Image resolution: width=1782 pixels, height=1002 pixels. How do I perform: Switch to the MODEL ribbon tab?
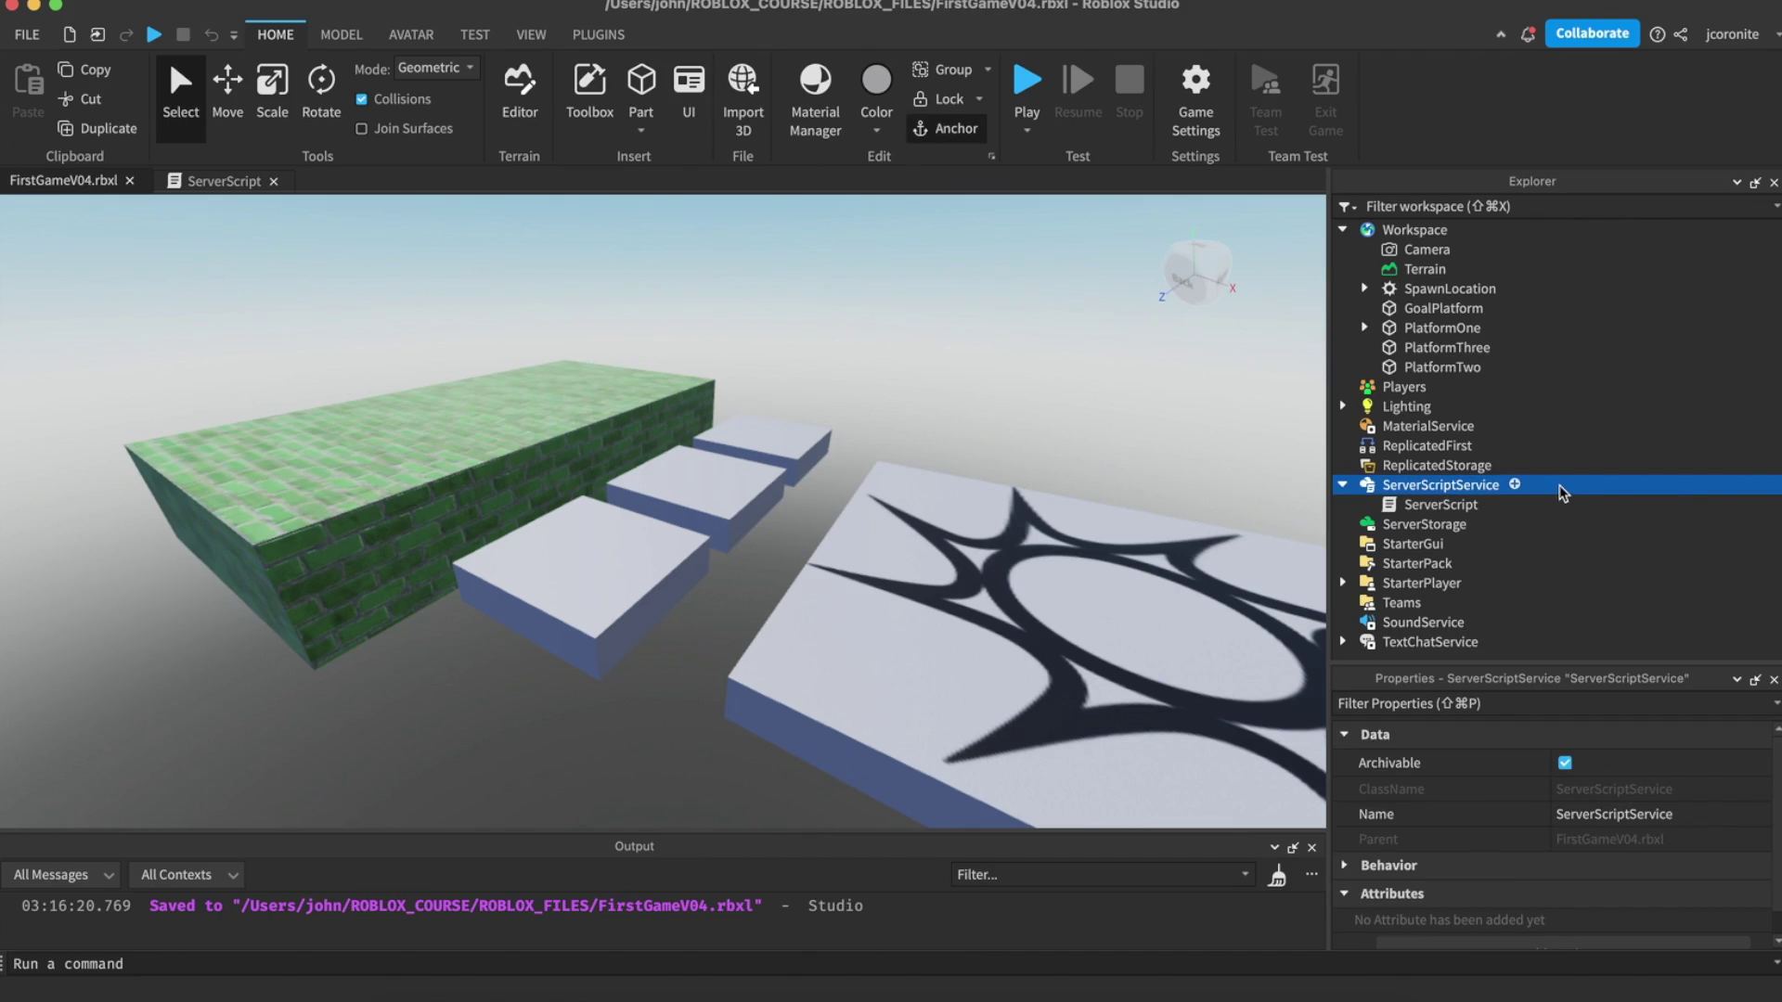tap(341, 34)
